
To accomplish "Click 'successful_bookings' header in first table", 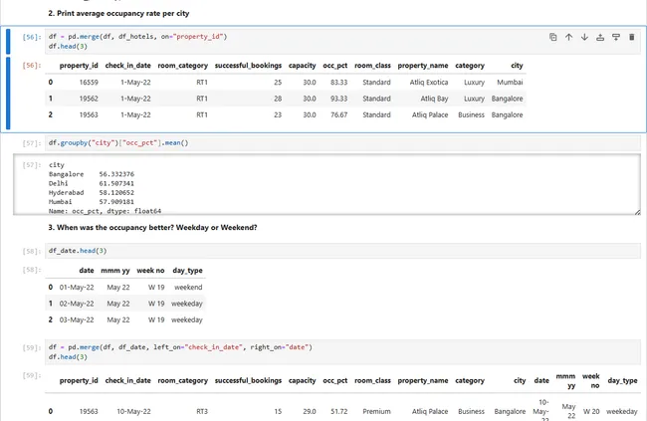I will [248, 66].
